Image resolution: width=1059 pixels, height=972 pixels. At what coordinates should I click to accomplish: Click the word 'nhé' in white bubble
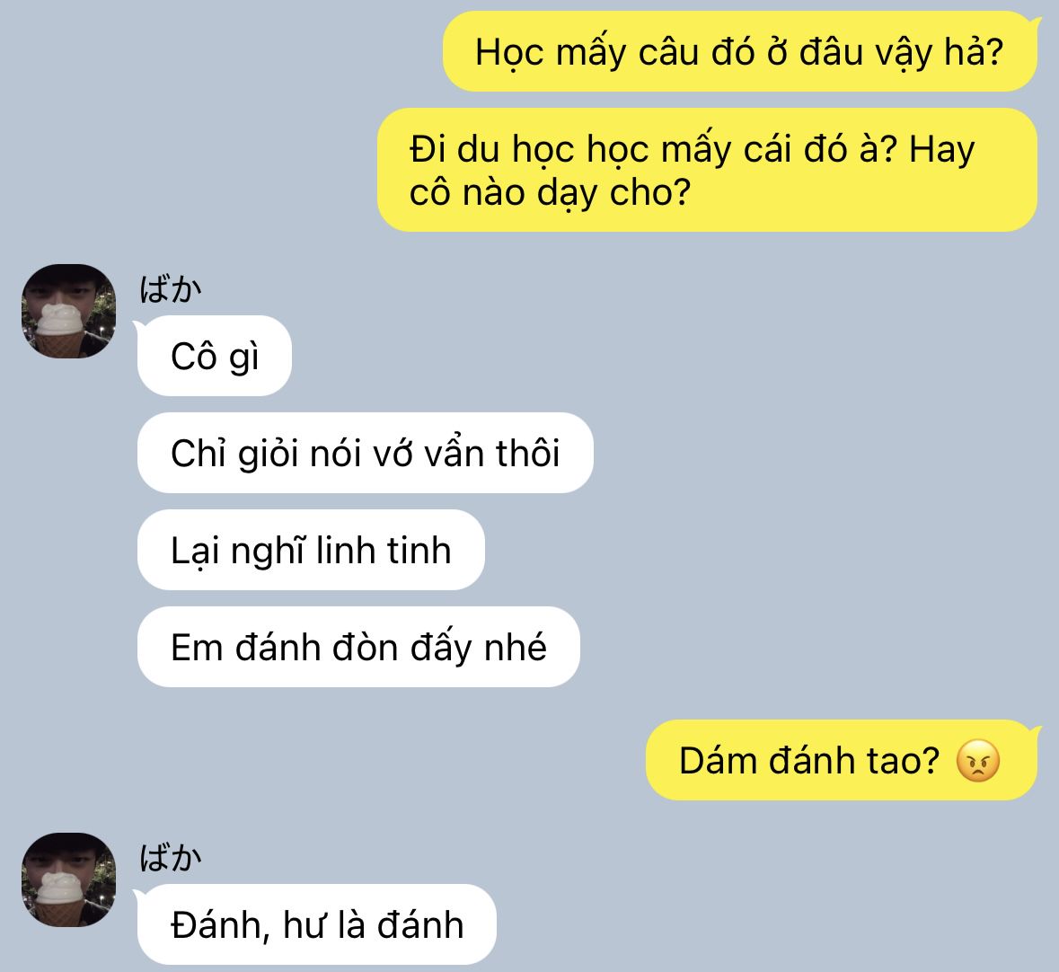tap(516, 647)
